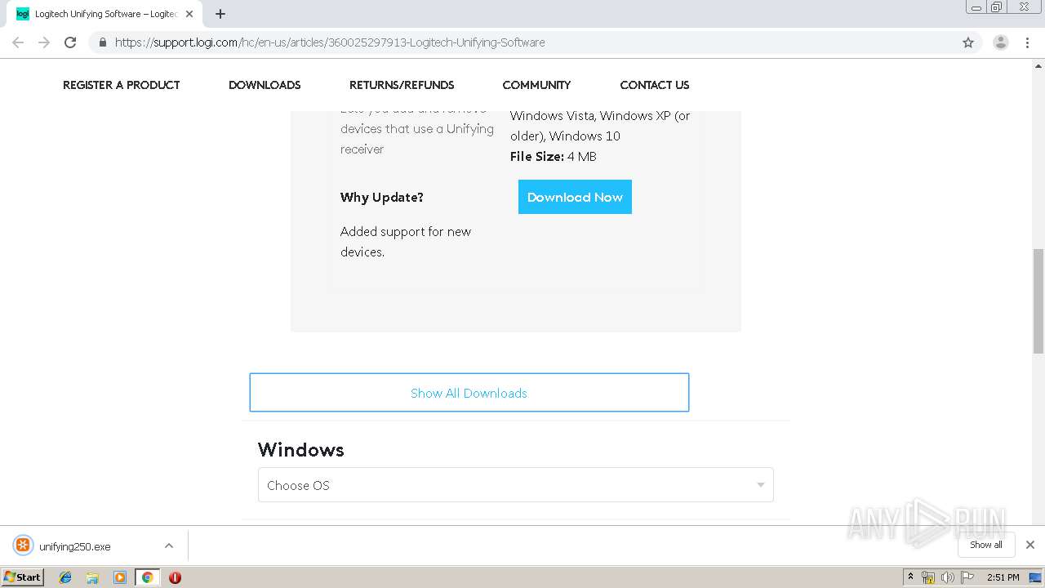Click the unifying250.exe file icon
The width and height of the screenshot is (1045, 588).
coord(23,546)
